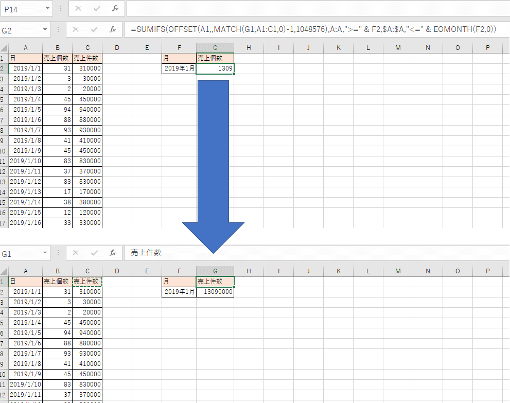Viewport: 510px width, 403px height.
Task: Click the enter checkmark icon beside name box G1
Action: coord(94,253)
